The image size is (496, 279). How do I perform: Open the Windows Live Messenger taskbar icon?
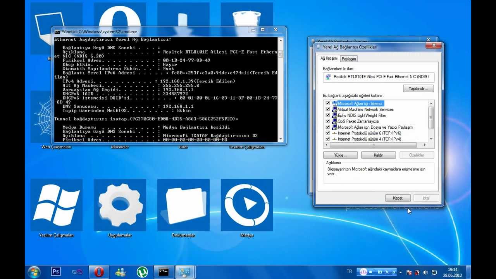[x=121, y=272]
